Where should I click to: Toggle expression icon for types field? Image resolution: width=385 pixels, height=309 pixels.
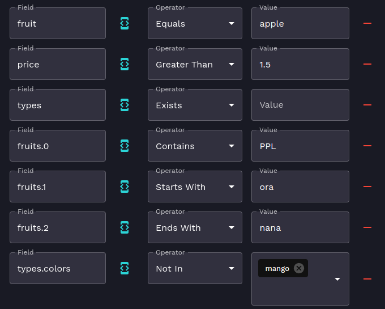(125, 105)
